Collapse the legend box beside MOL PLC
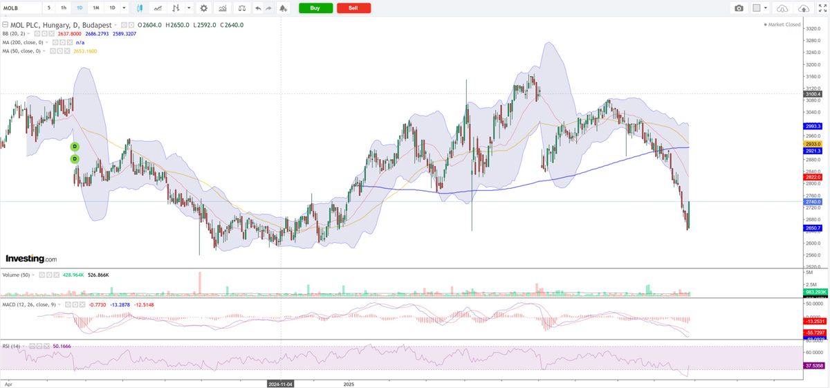This screenshot has height=388, width=830. [5, 25]
